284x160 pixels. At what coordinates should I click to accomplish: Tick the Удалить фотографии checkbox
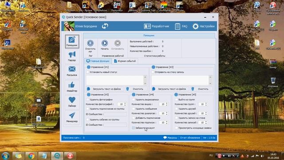[88, 100]
